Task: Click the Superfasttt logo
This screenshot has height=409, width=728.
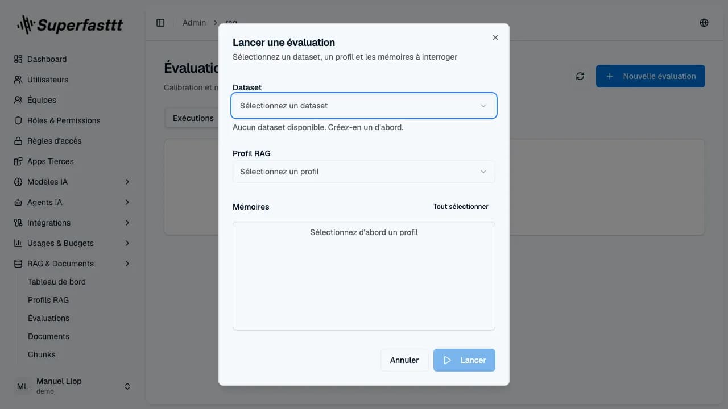Action: [69, 24]
